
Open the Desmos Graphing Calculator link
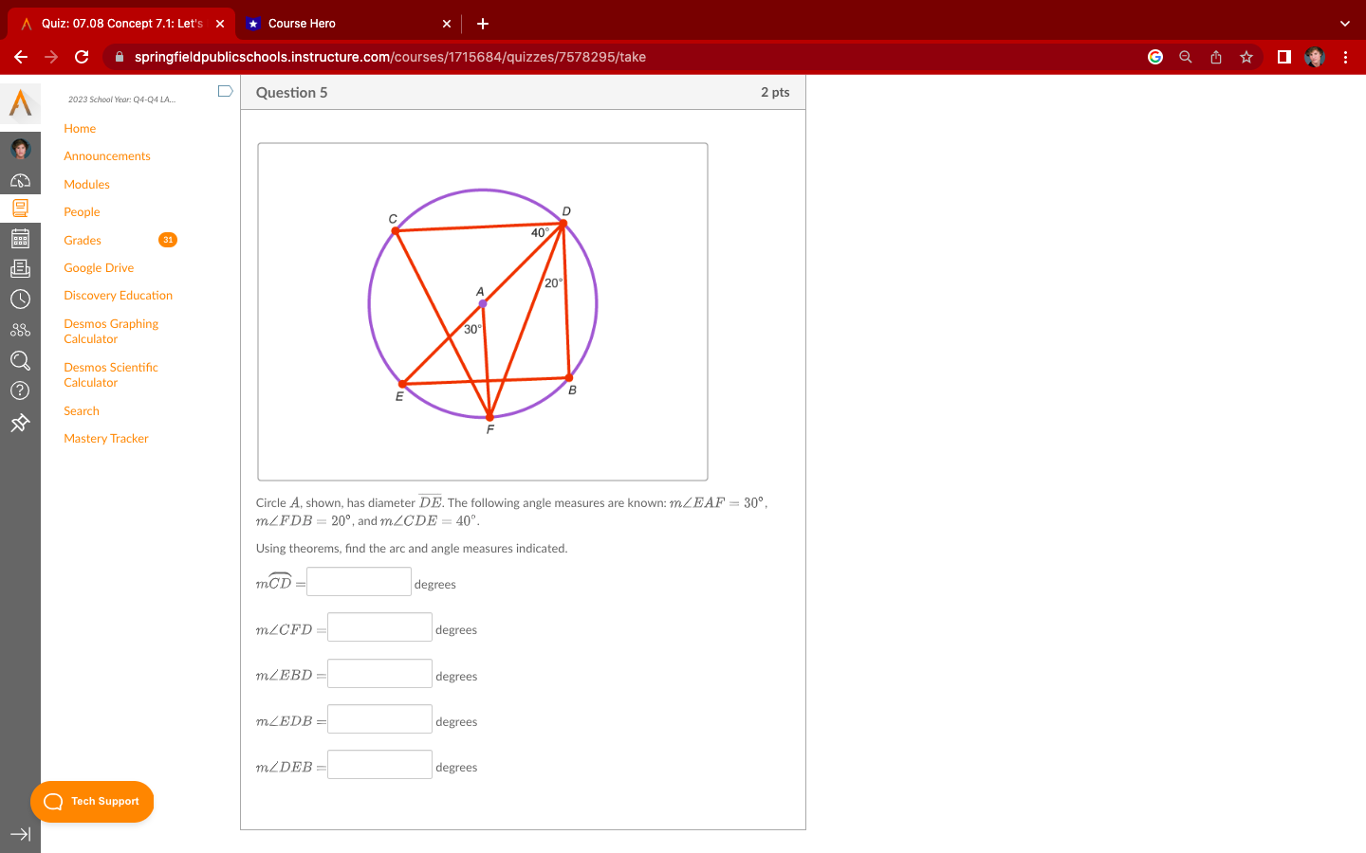[111, 331]
